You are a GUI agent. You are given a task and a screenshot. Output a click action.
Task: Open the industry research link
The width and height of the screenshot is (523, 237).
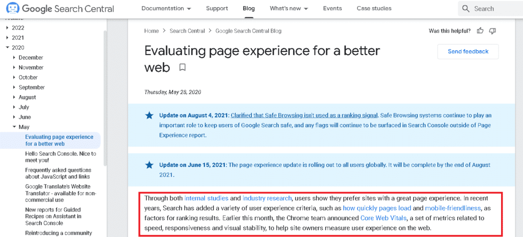(x=267, y=198)
